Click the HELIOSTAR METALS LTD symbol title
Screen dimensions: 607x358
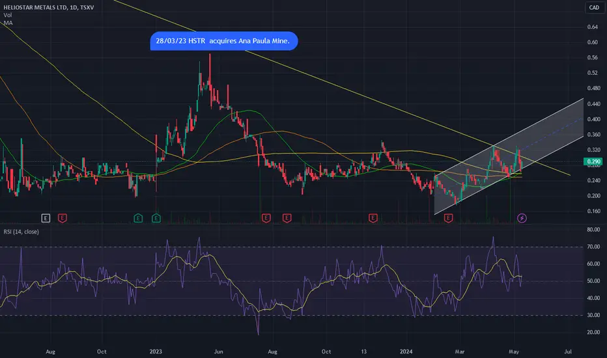(x=49, y=7)
